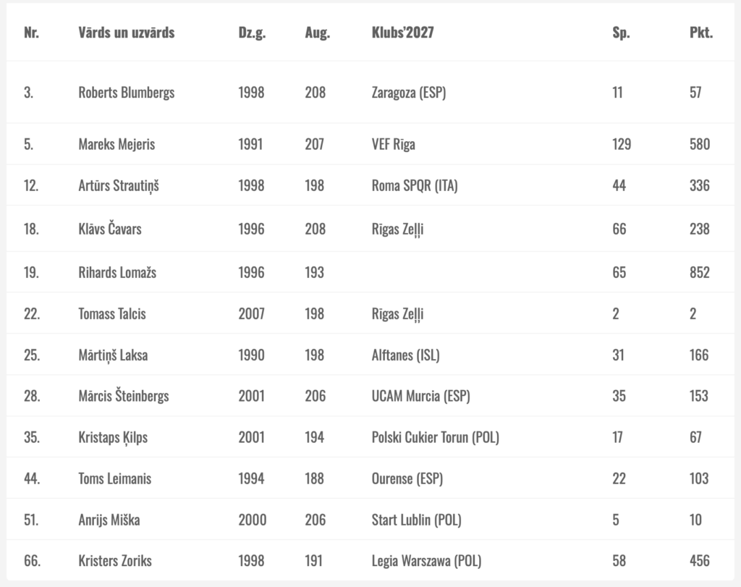
Task: Click the Pkt. column header
Action: click(700, 33)
